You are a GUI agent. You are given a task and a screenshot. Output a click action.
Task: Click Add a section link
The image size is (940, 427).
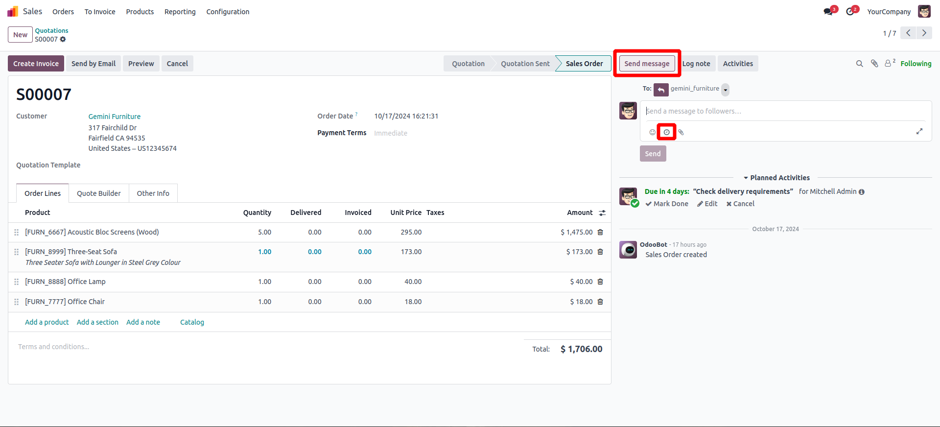[97, 322]
